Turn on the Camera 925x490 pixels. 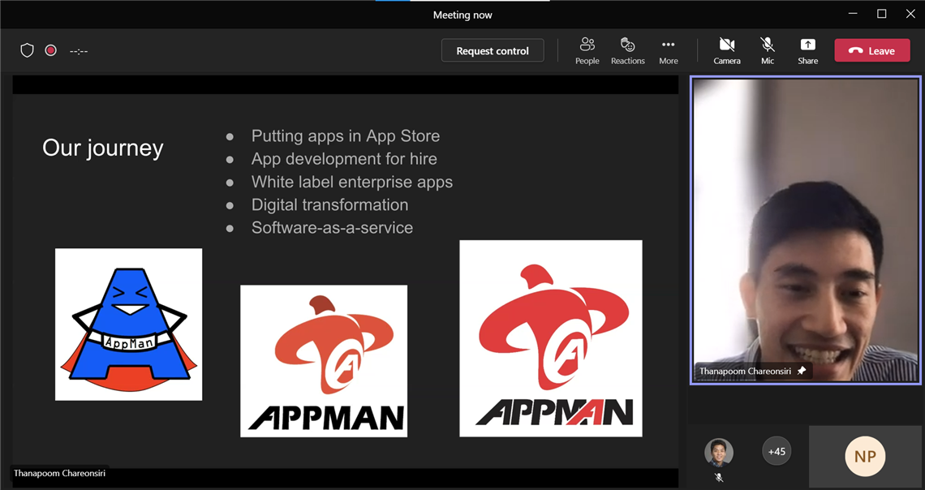coord(726,50)
